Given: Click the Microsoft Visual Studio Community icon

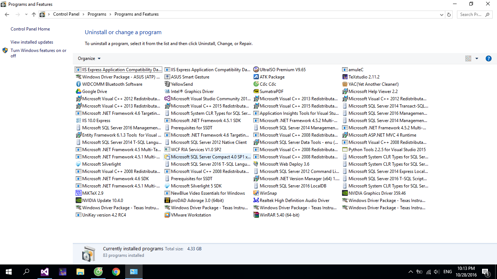Looking at the screenshot, I should point(167,99).
